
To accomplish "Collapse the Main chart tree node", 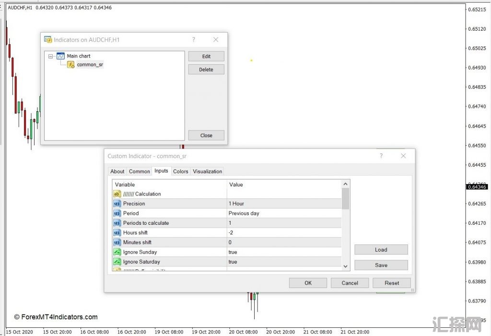I will [51, 56].
